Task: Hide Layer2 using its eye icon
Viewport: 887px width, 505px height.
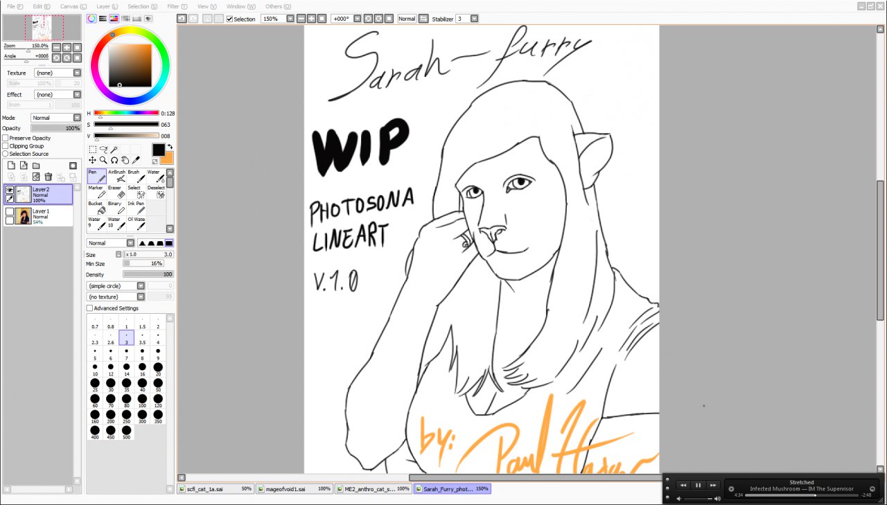Action: pyautogui.click(x=10, y=190)
